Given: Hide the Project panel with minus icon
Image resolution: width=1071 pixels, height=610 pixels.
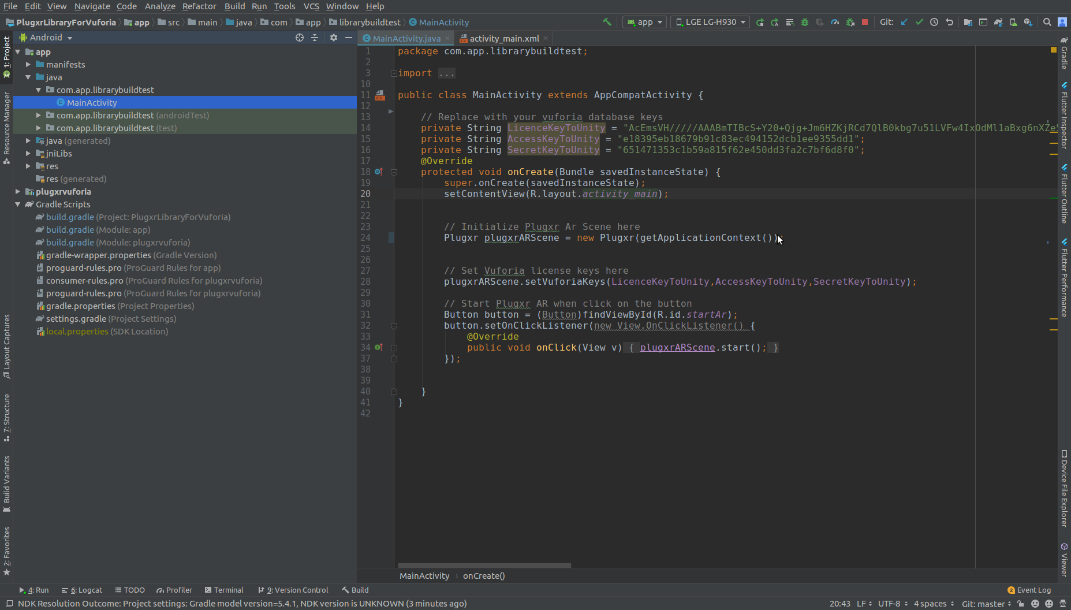Looking at the screenshot, I should pos(349,38).
